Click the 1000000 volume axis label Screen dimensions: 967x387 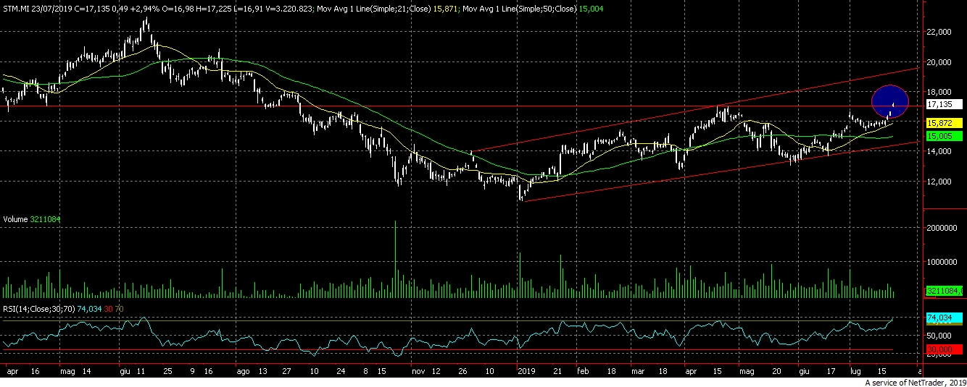pyautogui.click(x=943, y=262)
